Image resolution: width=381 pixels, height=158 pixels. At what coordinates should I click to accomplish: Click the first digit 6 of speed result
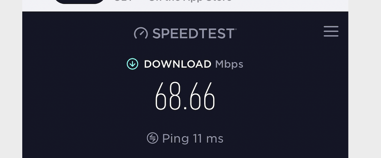(x=161, y=96)
